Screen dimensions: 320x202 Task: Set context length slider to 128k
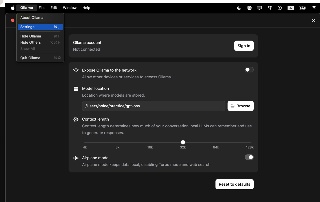pyautogui.click(x=251, y=143)
